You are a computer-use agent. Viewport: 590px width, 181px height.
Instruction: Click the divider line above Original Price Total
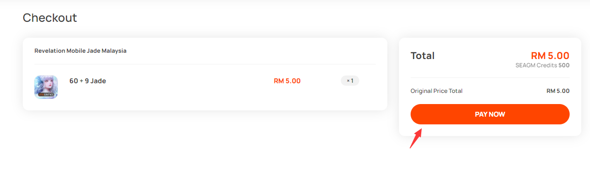[x=490, y=77]
